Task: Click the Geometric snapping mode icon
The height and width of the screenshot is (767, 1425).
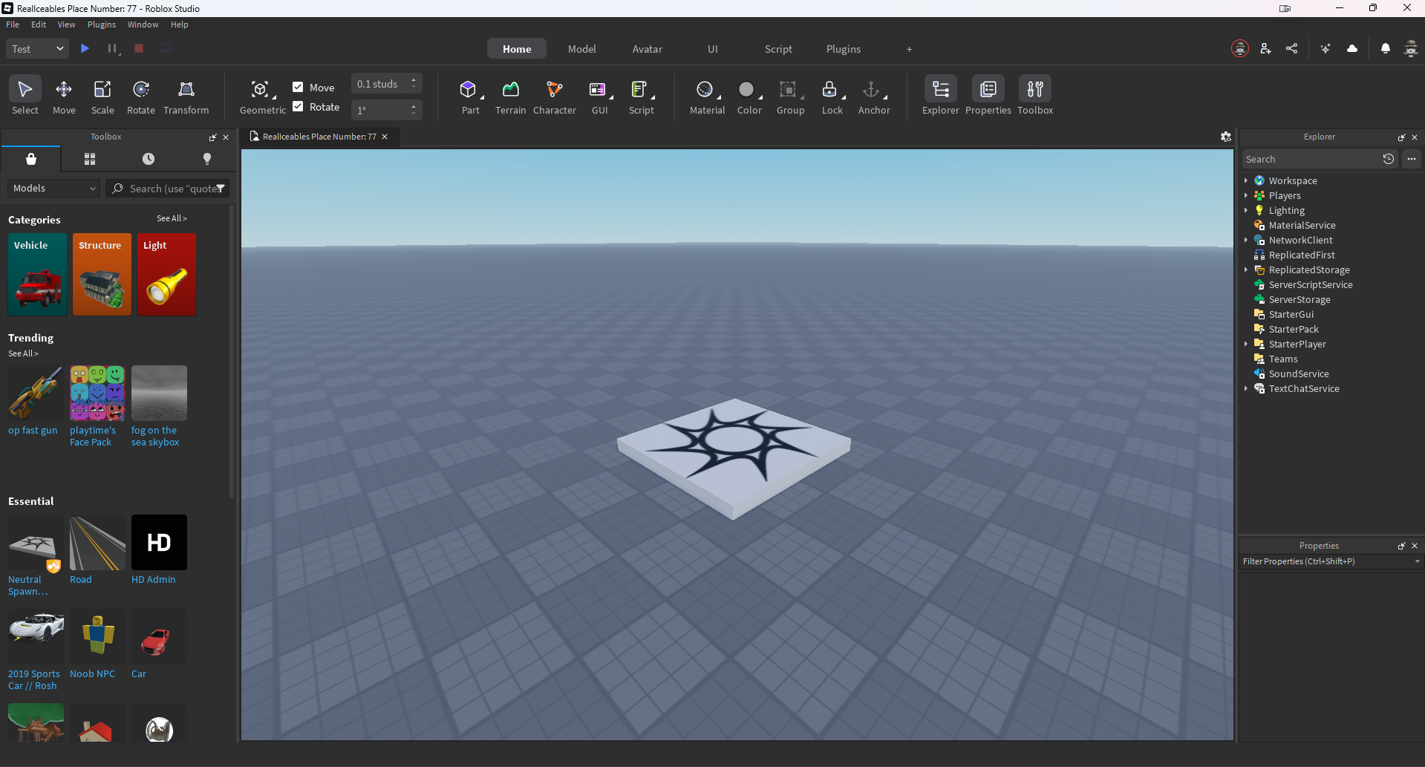Action: tap(260, 90)
